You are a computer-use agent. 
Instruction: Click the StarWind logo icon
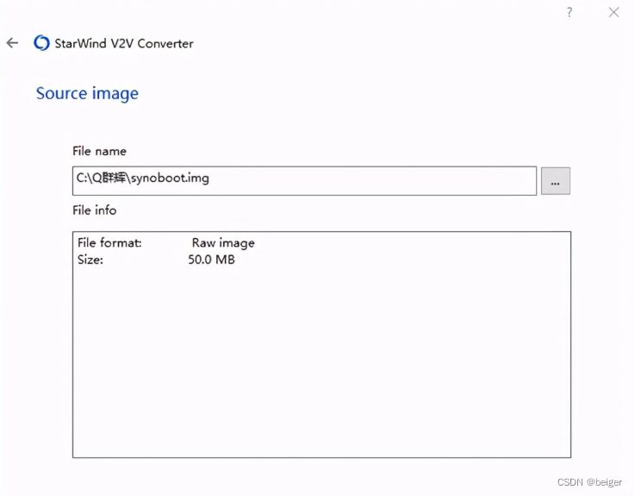coord(41,43)
